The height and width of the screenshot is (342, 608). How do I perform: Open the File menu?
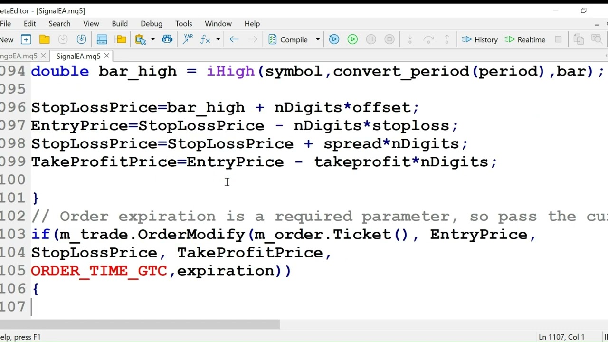[x=5, y=23]
